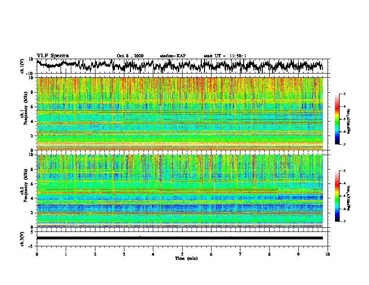The image size is (369, 285).
Task: Click time axis tick label "1"
Action: [x=66, y=254]
